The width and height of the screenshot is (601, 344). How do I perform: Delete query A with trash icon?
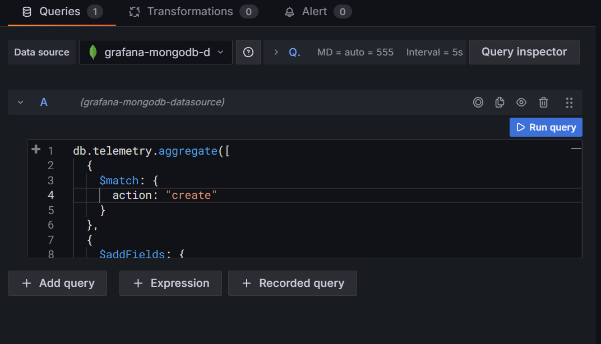(543, 103)
